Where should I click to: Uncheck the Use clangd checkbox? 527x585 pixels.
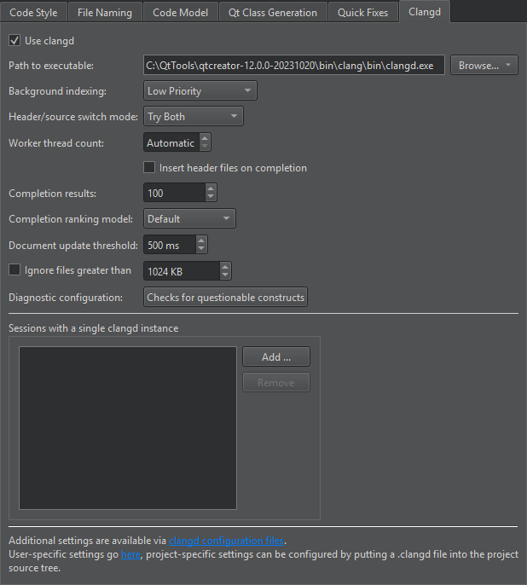coord(14,40)
